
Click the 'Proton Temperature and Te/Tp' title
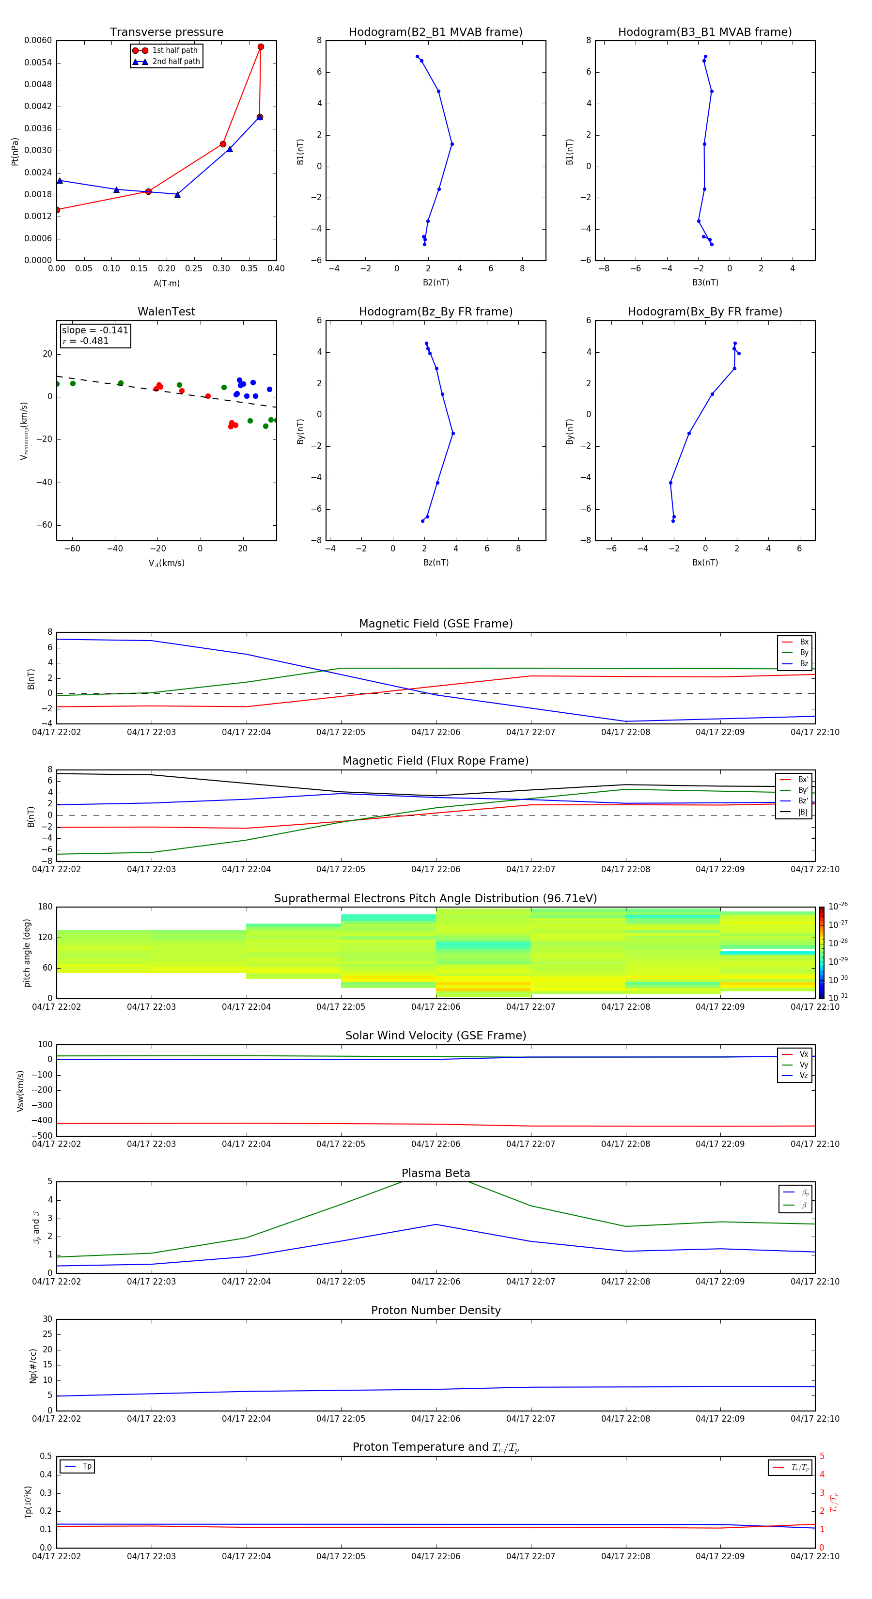(436, 1447)
